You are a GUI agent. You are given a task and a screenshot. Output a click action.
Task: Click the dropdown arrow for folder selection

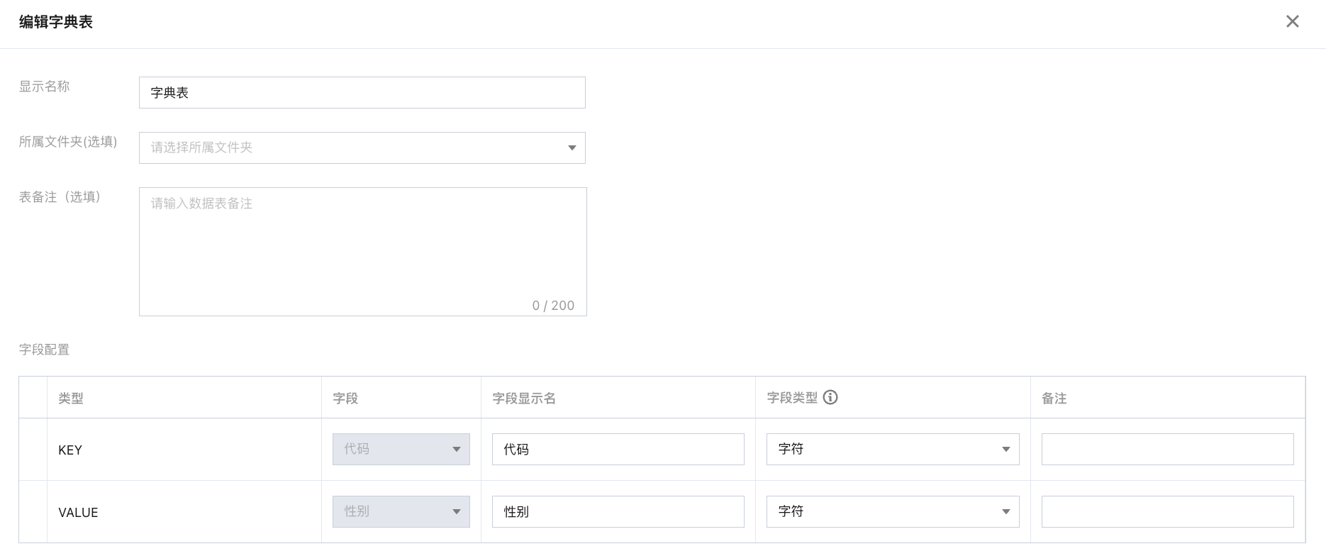pyautogui.click(x=572, y=148)
